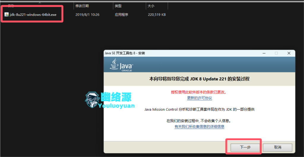Image resolution: width=304 pixels, height=157 pixels.
Task: Open the 更新的许可协议 link
Action: click(199, 98)
